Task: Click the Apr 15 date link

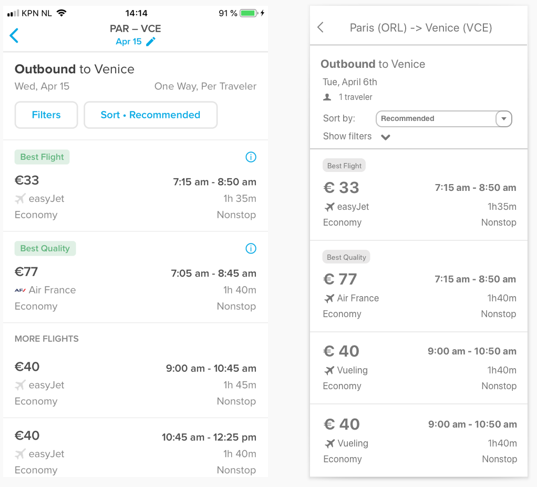Action: [129, 41]
